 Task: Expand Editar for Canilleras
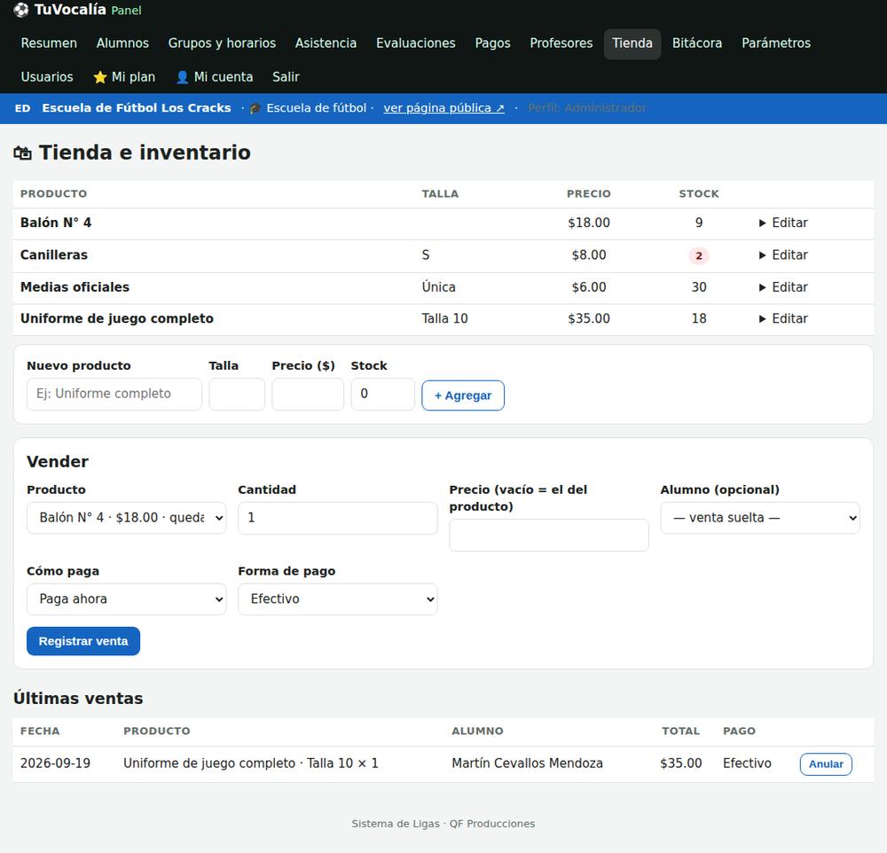pos(783,255)
